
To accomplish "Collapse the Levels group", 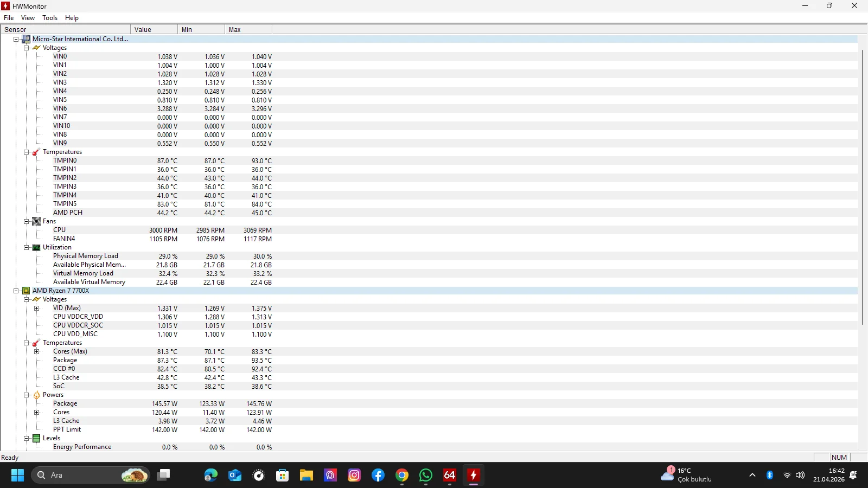I will [26, 438].
